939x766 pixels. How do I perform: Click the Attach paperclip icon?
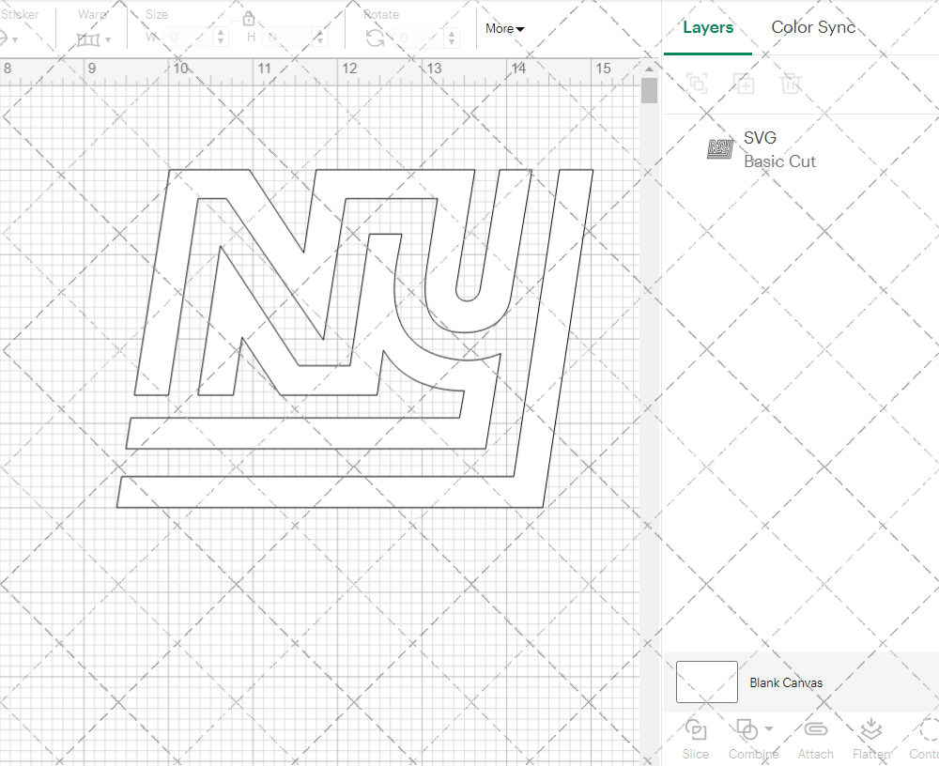pos(815,730)
